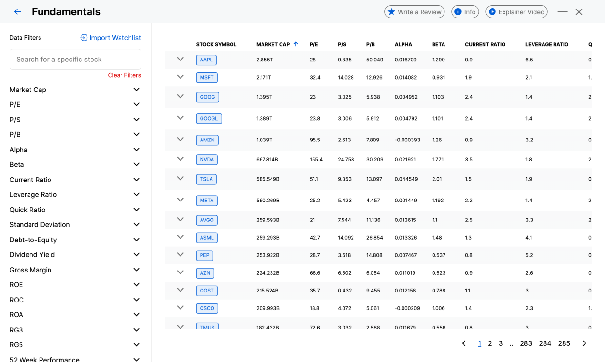This screenshot has height=362, width=605.
Task: Expand the Quick Ratio filter
Action: (75, 210)
